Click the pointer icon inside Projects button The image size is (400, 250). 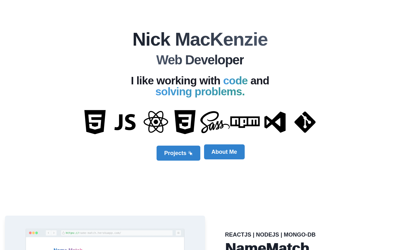(x=190, y=153)
